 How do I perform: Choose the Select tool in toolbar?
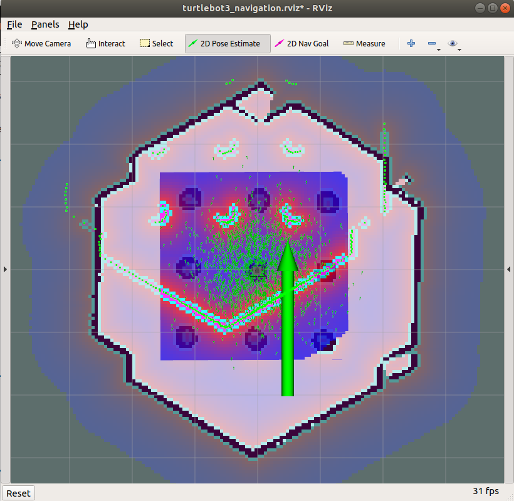pos(156,43)
